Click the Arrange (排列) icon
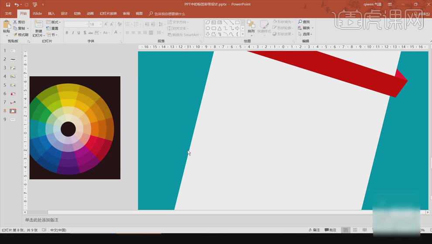432x244 pixels. click(x=251, y=24)
